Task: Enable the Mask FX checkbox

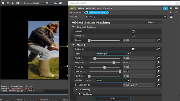Action: click(133, 36)
